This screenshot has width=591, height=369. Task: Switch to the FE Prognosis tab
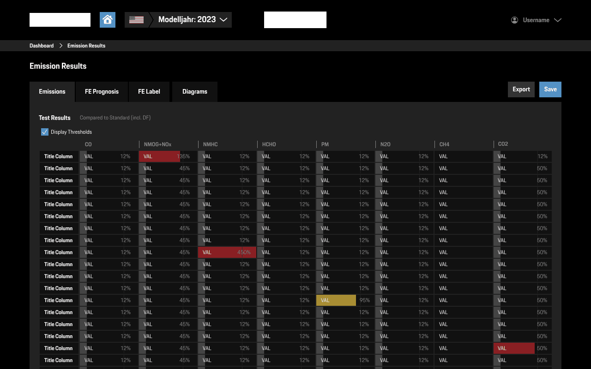(x=101, y=91)
